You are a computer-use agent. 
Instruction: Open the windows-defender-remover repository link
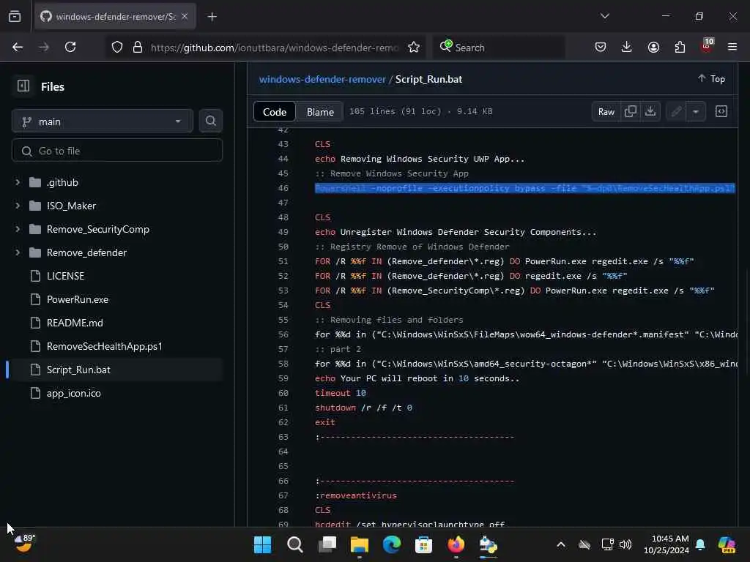coord(322,79)
